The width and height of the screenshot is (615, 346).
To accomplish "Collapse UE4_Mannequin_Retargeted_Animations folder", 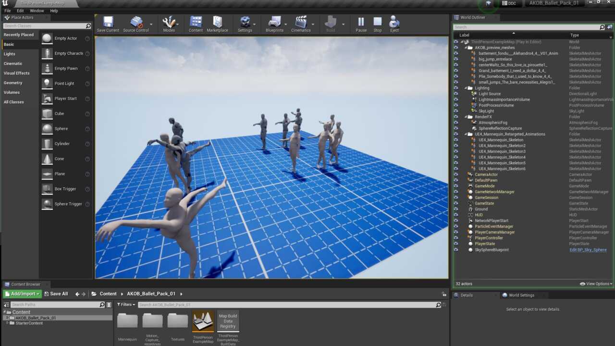I will click(x=466, y=134).
